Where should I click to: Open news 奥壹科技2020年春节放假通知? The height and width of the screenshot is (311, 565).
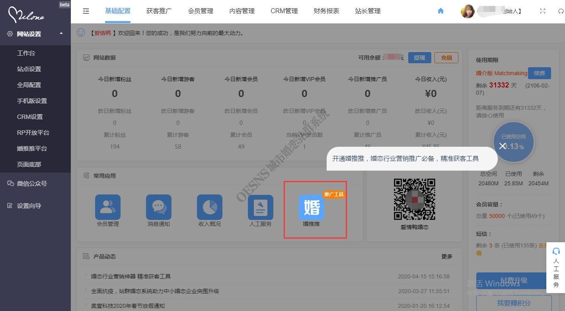[x=128, y=306]
